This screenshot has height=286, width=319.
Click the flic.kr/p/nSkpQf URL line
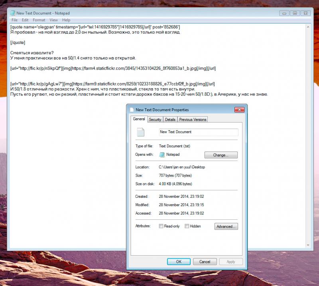point(113,68)
